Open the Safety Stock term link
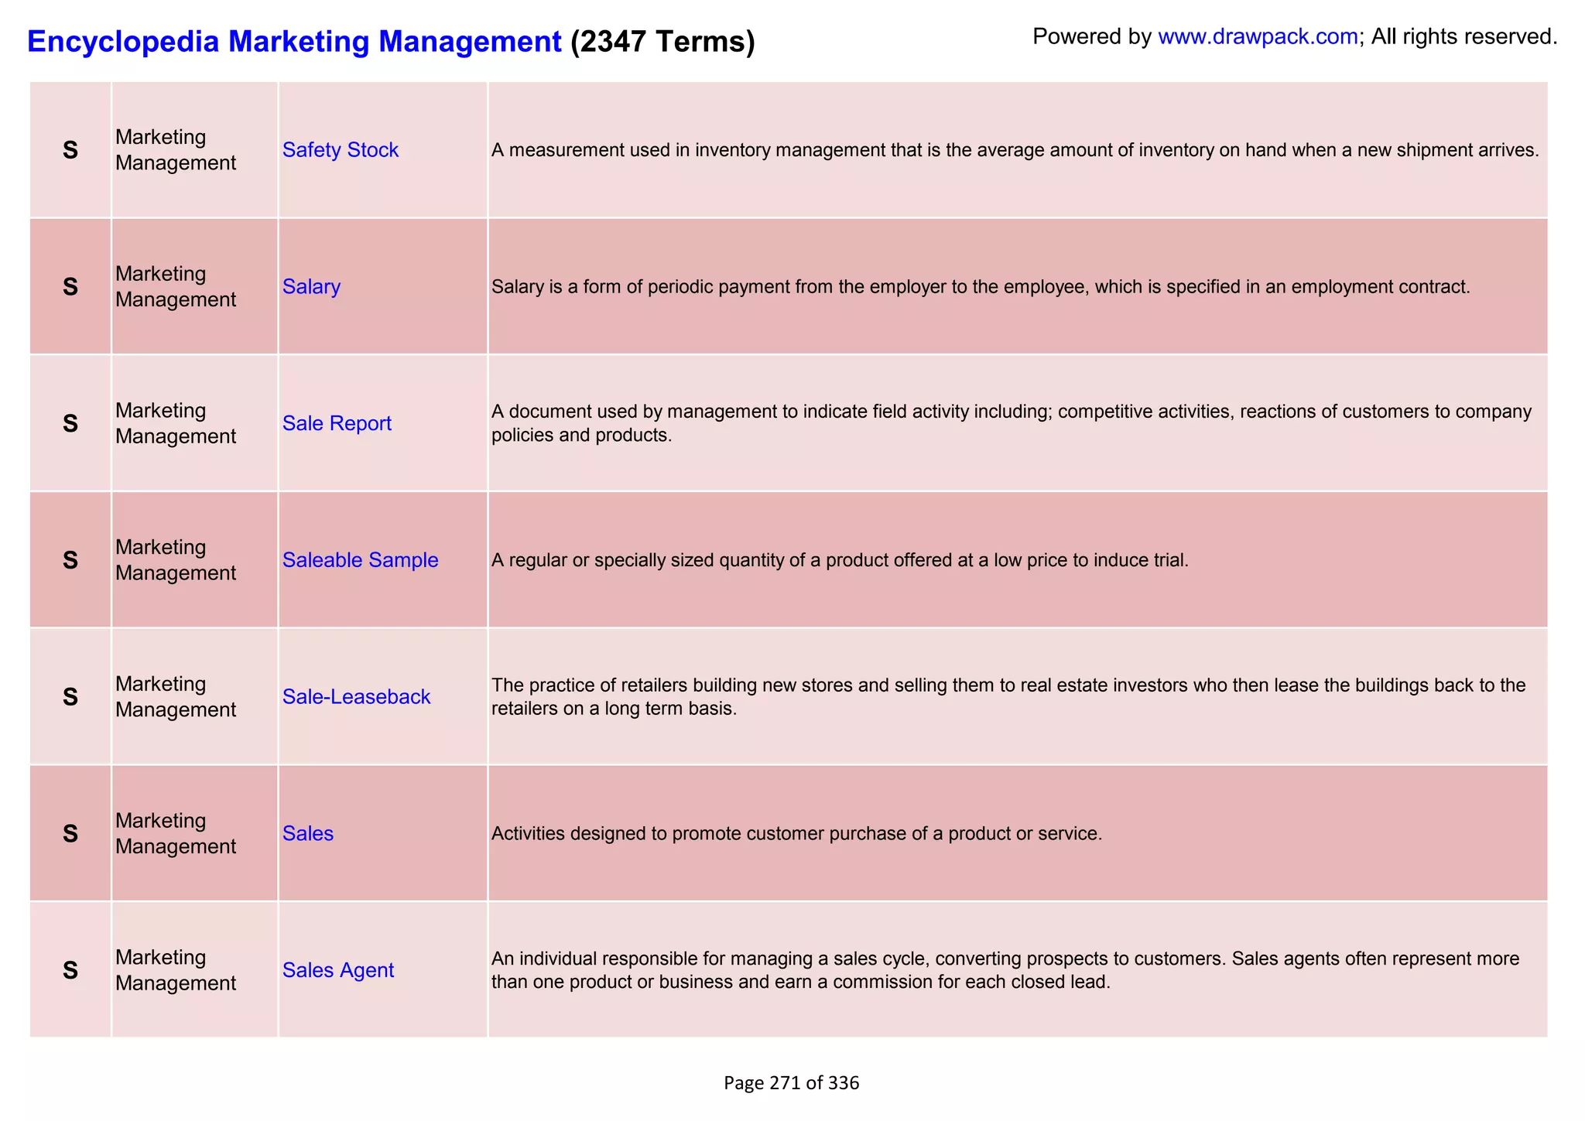The height and width of the screenshot is (1121, 1585). pyautogui.click(x=341, y=149)
